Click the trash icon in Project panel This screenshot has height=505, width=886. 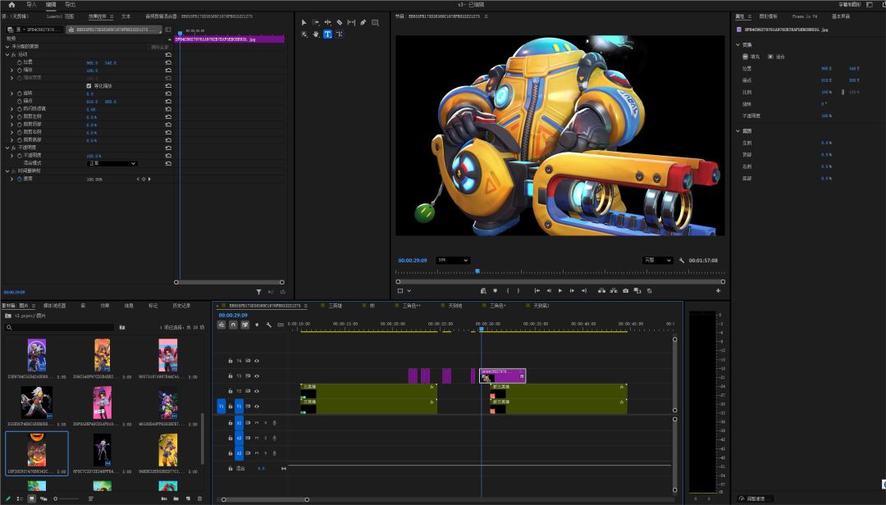pyautogui.click(x=199, y=498)
